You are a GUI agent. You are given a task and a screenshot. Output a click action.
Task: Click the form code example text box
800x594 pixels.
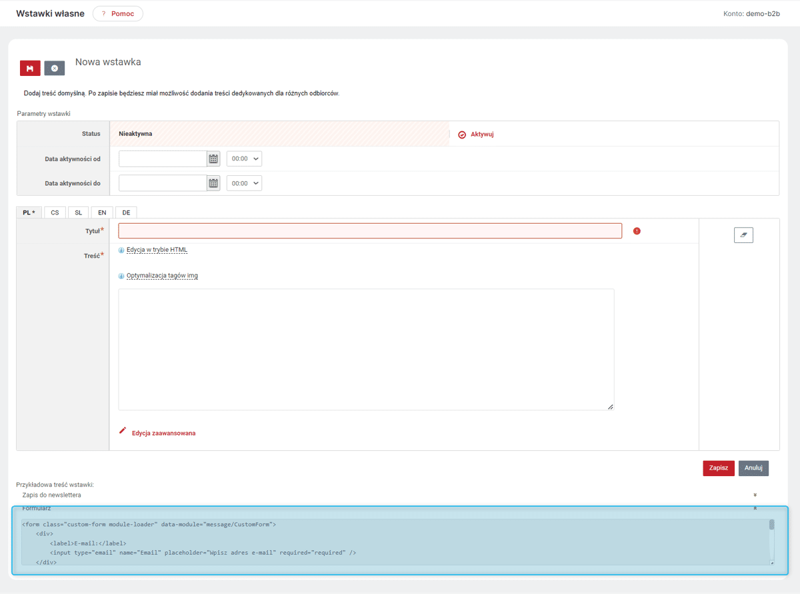click(397, 542)
